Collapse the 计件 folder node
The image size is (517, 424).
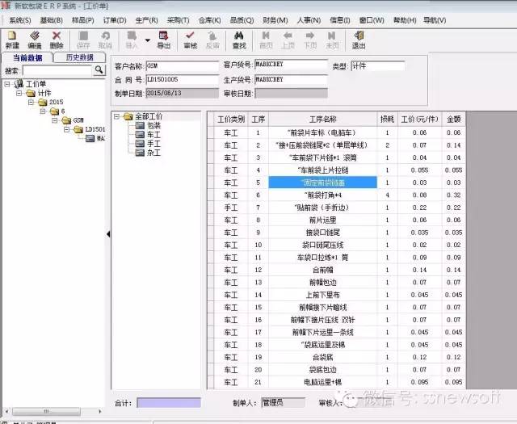point(19,93)
